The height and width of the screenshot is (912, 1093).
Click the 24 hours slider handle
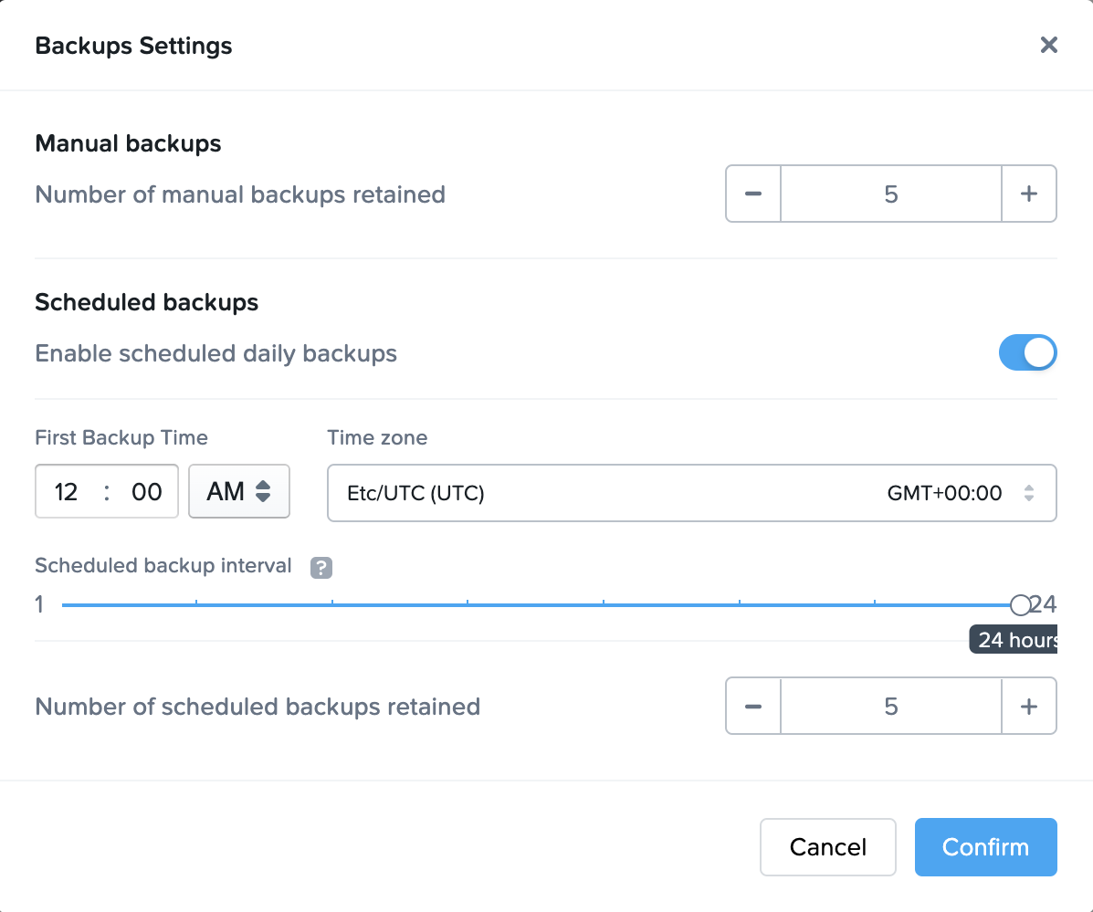[x=1020, y=603]
